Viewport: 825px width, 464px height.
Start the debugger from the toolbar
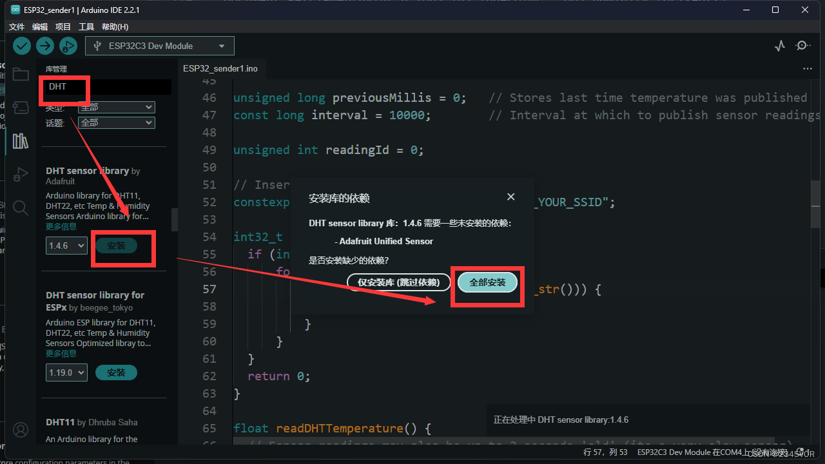pyautogui.click(x=68, y=46)
